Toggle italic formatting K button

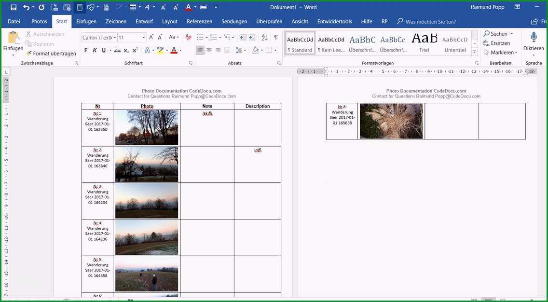click(x=95, y=50)
